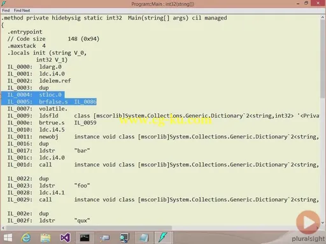Click the 'IL_0009: ldsfld' instruction

32,116
